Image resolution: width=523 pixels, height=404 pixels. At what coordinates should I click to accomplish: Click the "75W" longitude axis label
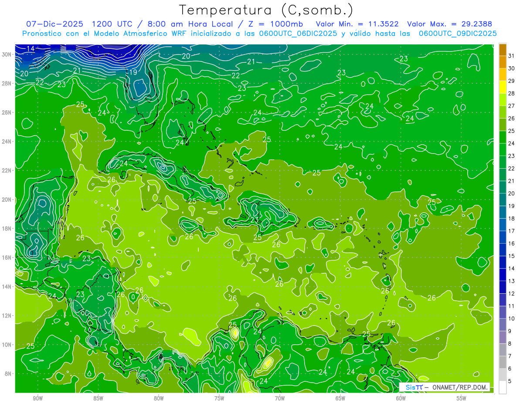[x=219, y=398]
